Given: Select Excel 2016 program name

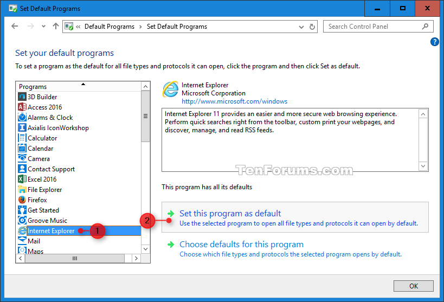Looking at the screenshot, I should click(x=42, y=179).
